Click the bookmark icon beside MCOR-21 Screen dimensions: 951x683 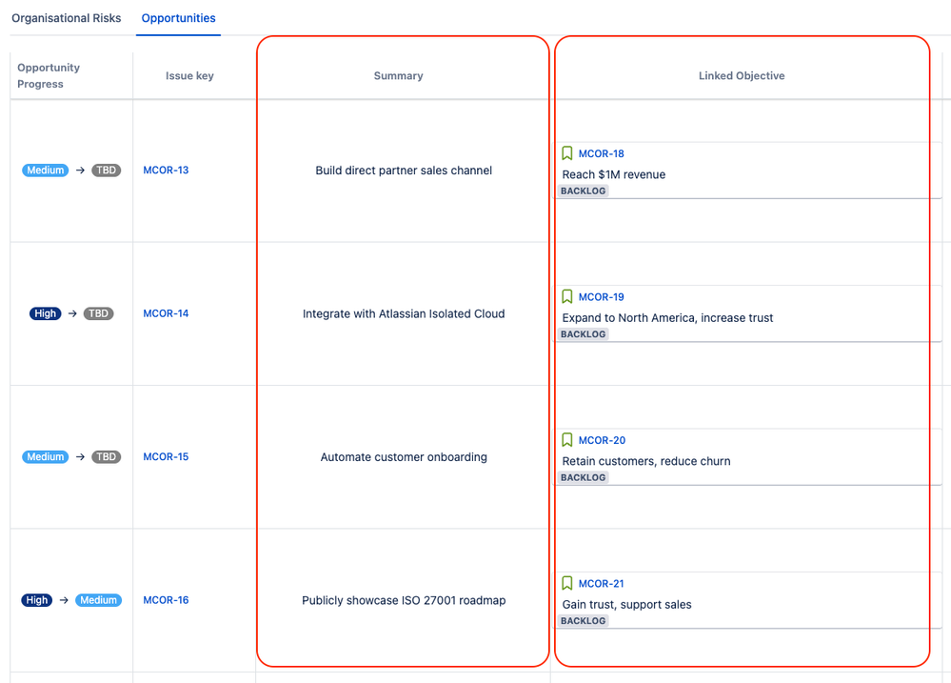point(567,584)
